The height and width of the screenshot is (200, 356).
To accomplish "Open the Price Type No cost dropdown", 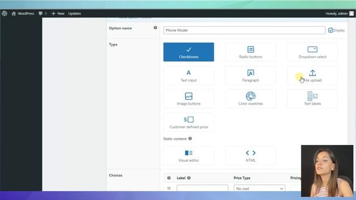I will (259, 188).
